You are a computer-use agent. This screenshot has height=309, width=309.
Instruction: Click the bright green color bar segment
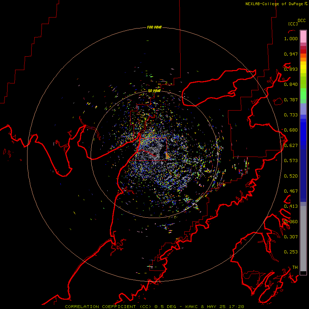point(303,94)
